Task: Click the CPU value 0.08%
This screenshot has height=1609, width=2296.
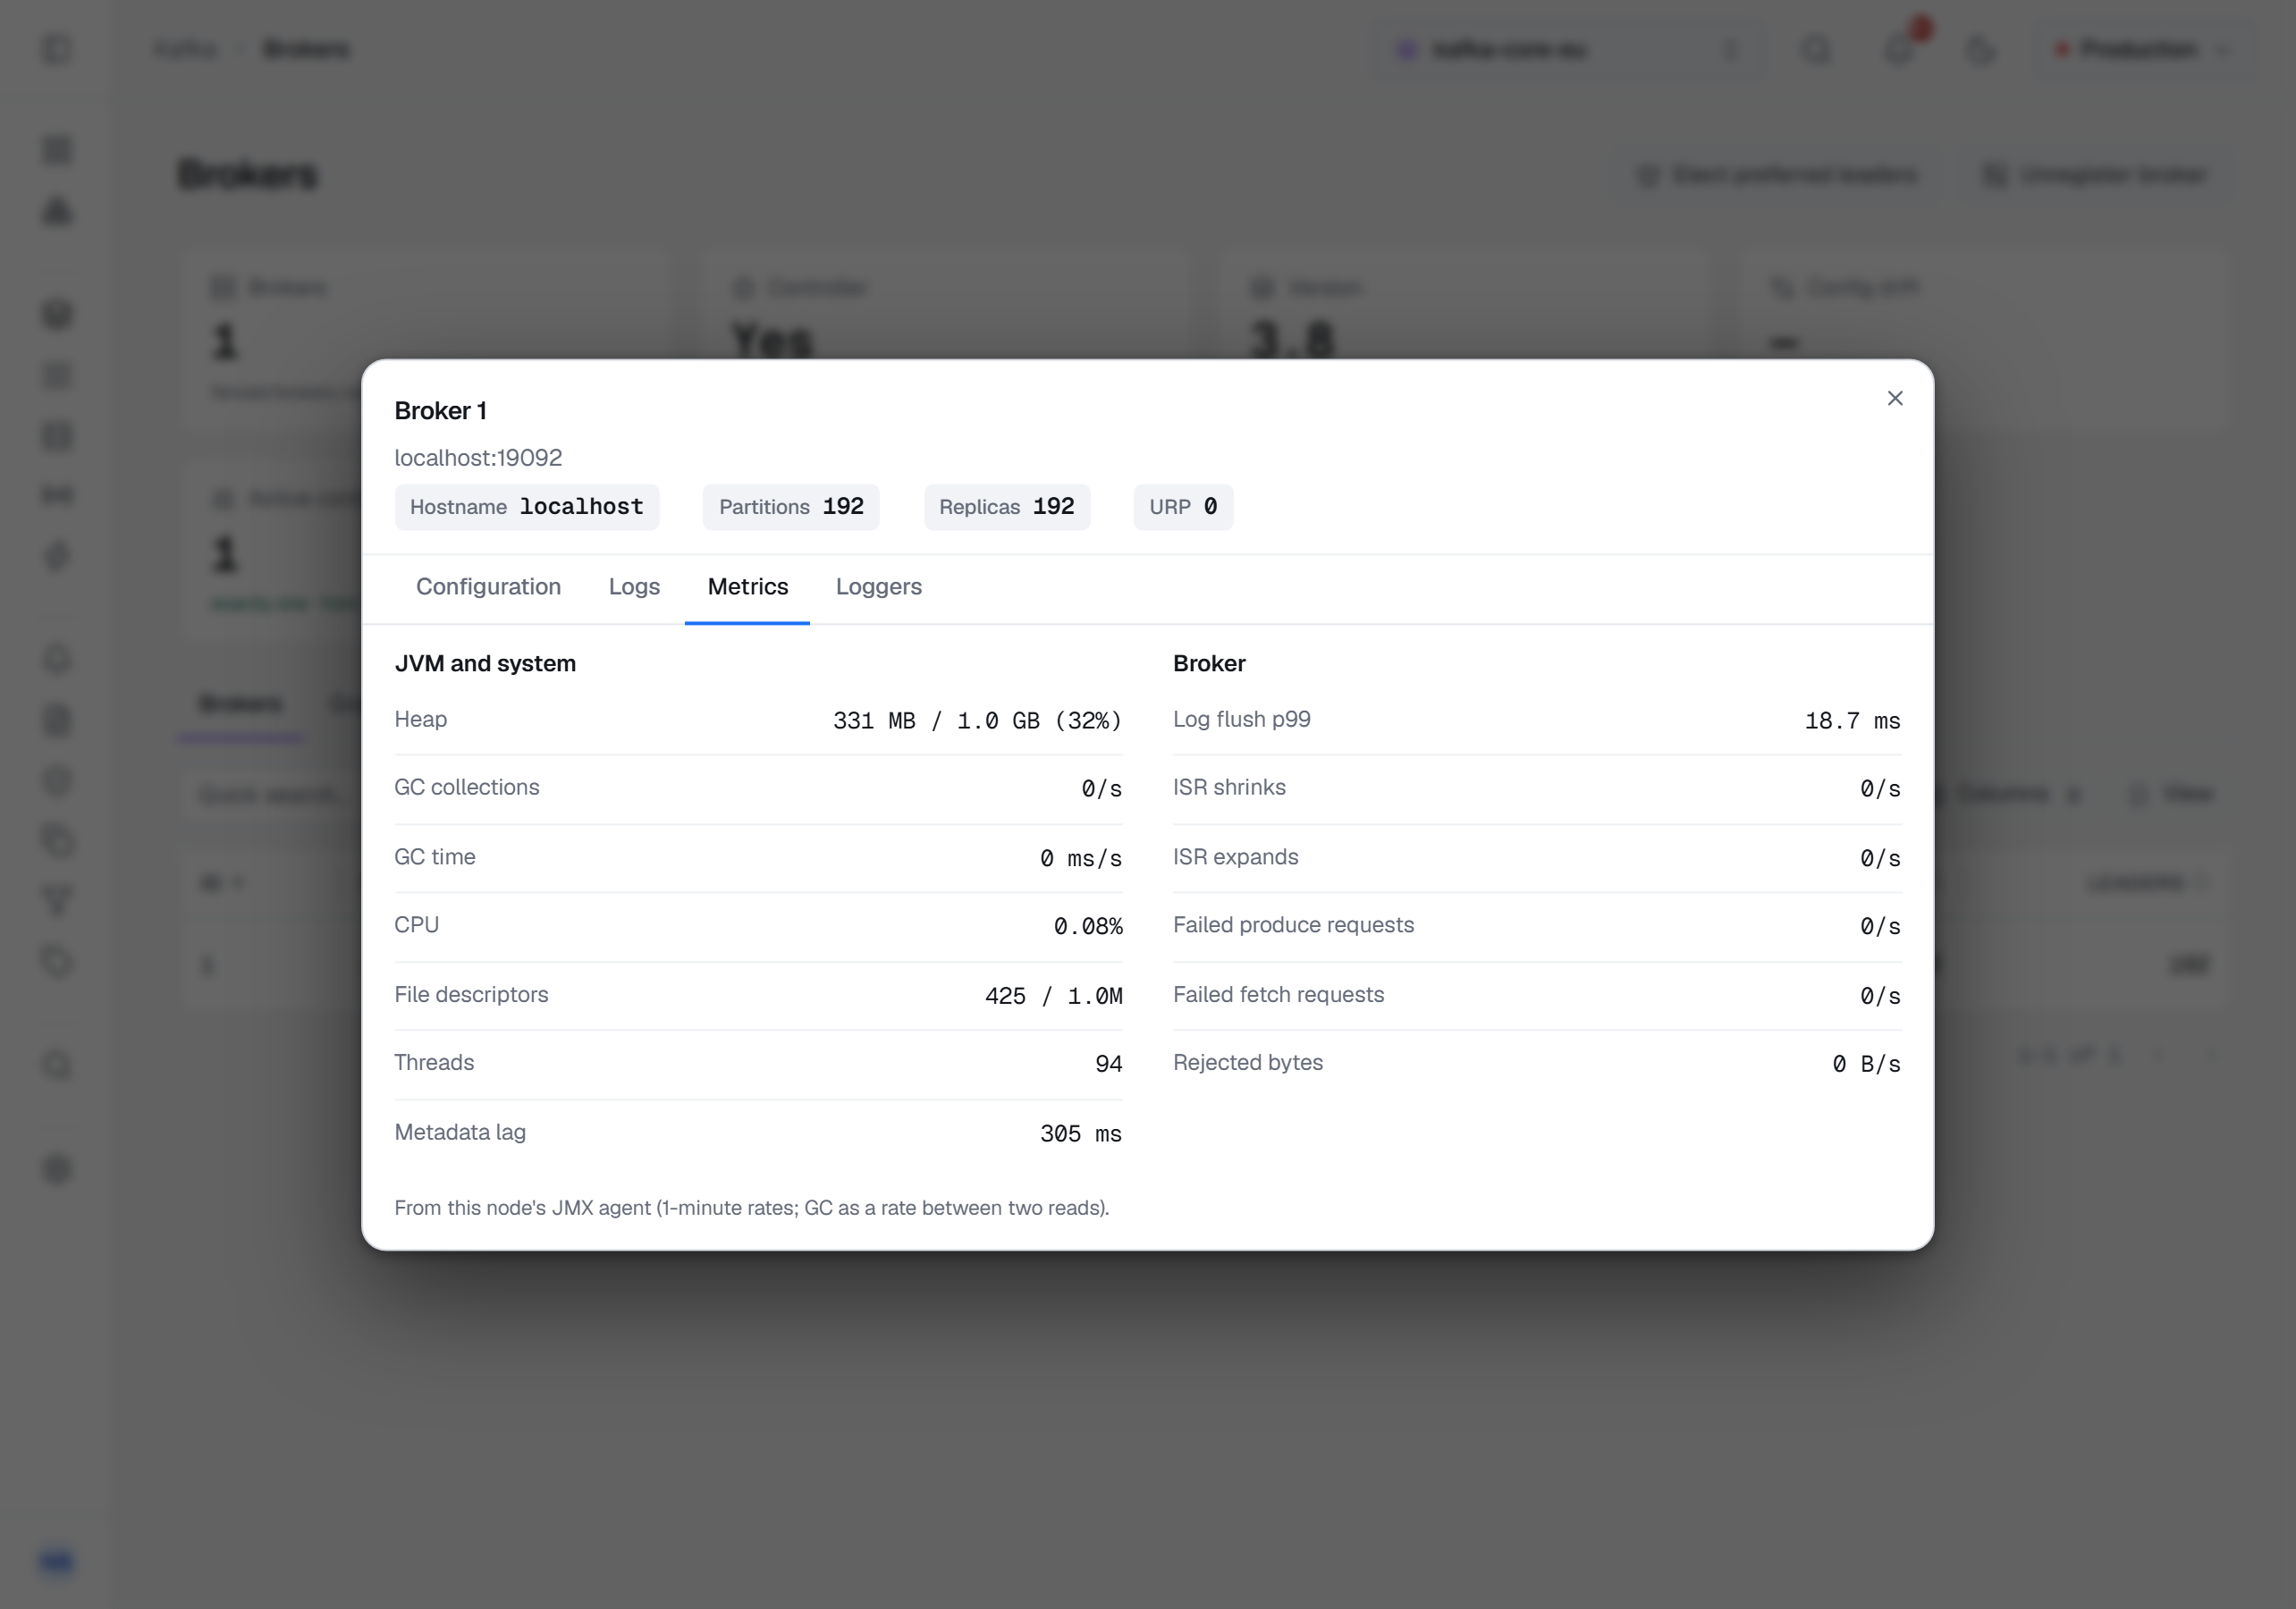Action: 1088,927
